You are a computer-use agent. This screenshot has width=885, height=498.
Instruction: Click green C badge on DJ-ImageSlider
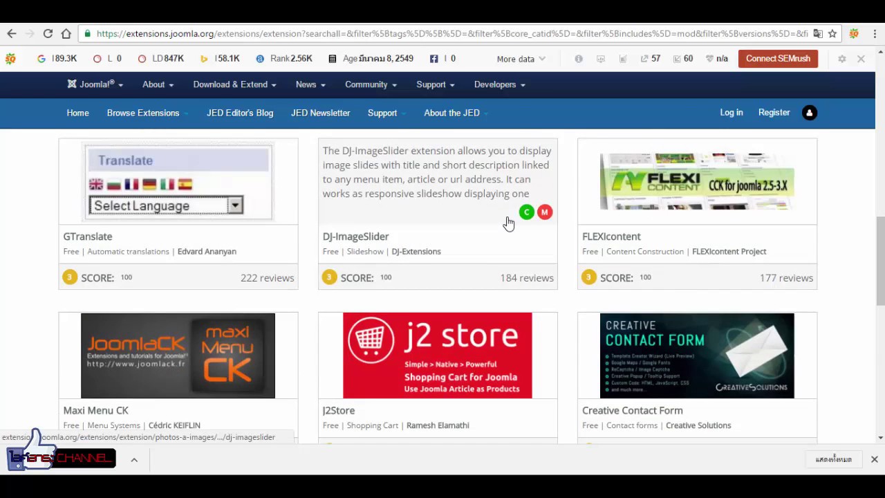tap(526, 212)
